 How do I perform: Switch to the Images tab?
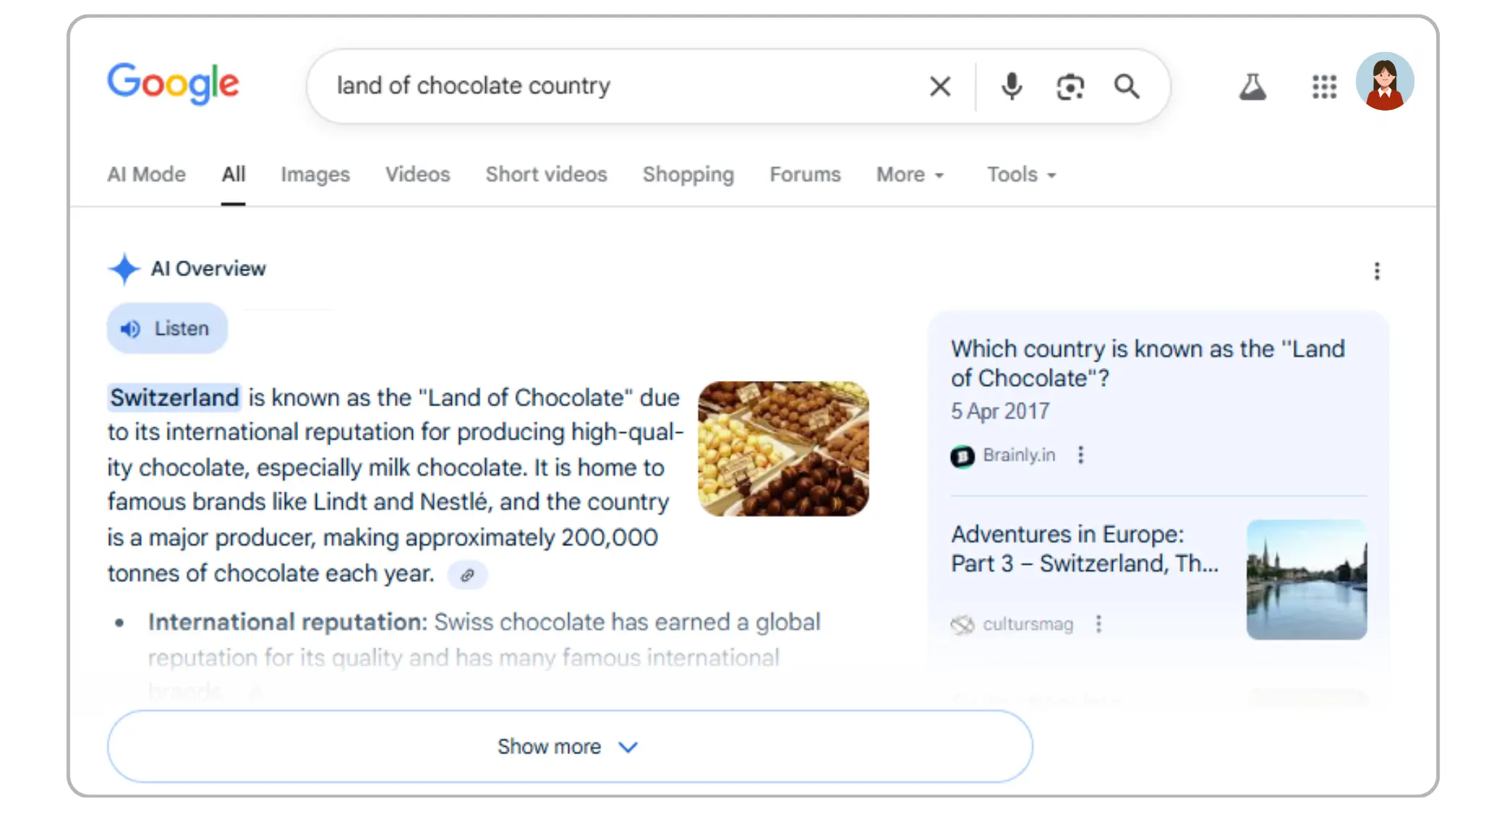315,174
